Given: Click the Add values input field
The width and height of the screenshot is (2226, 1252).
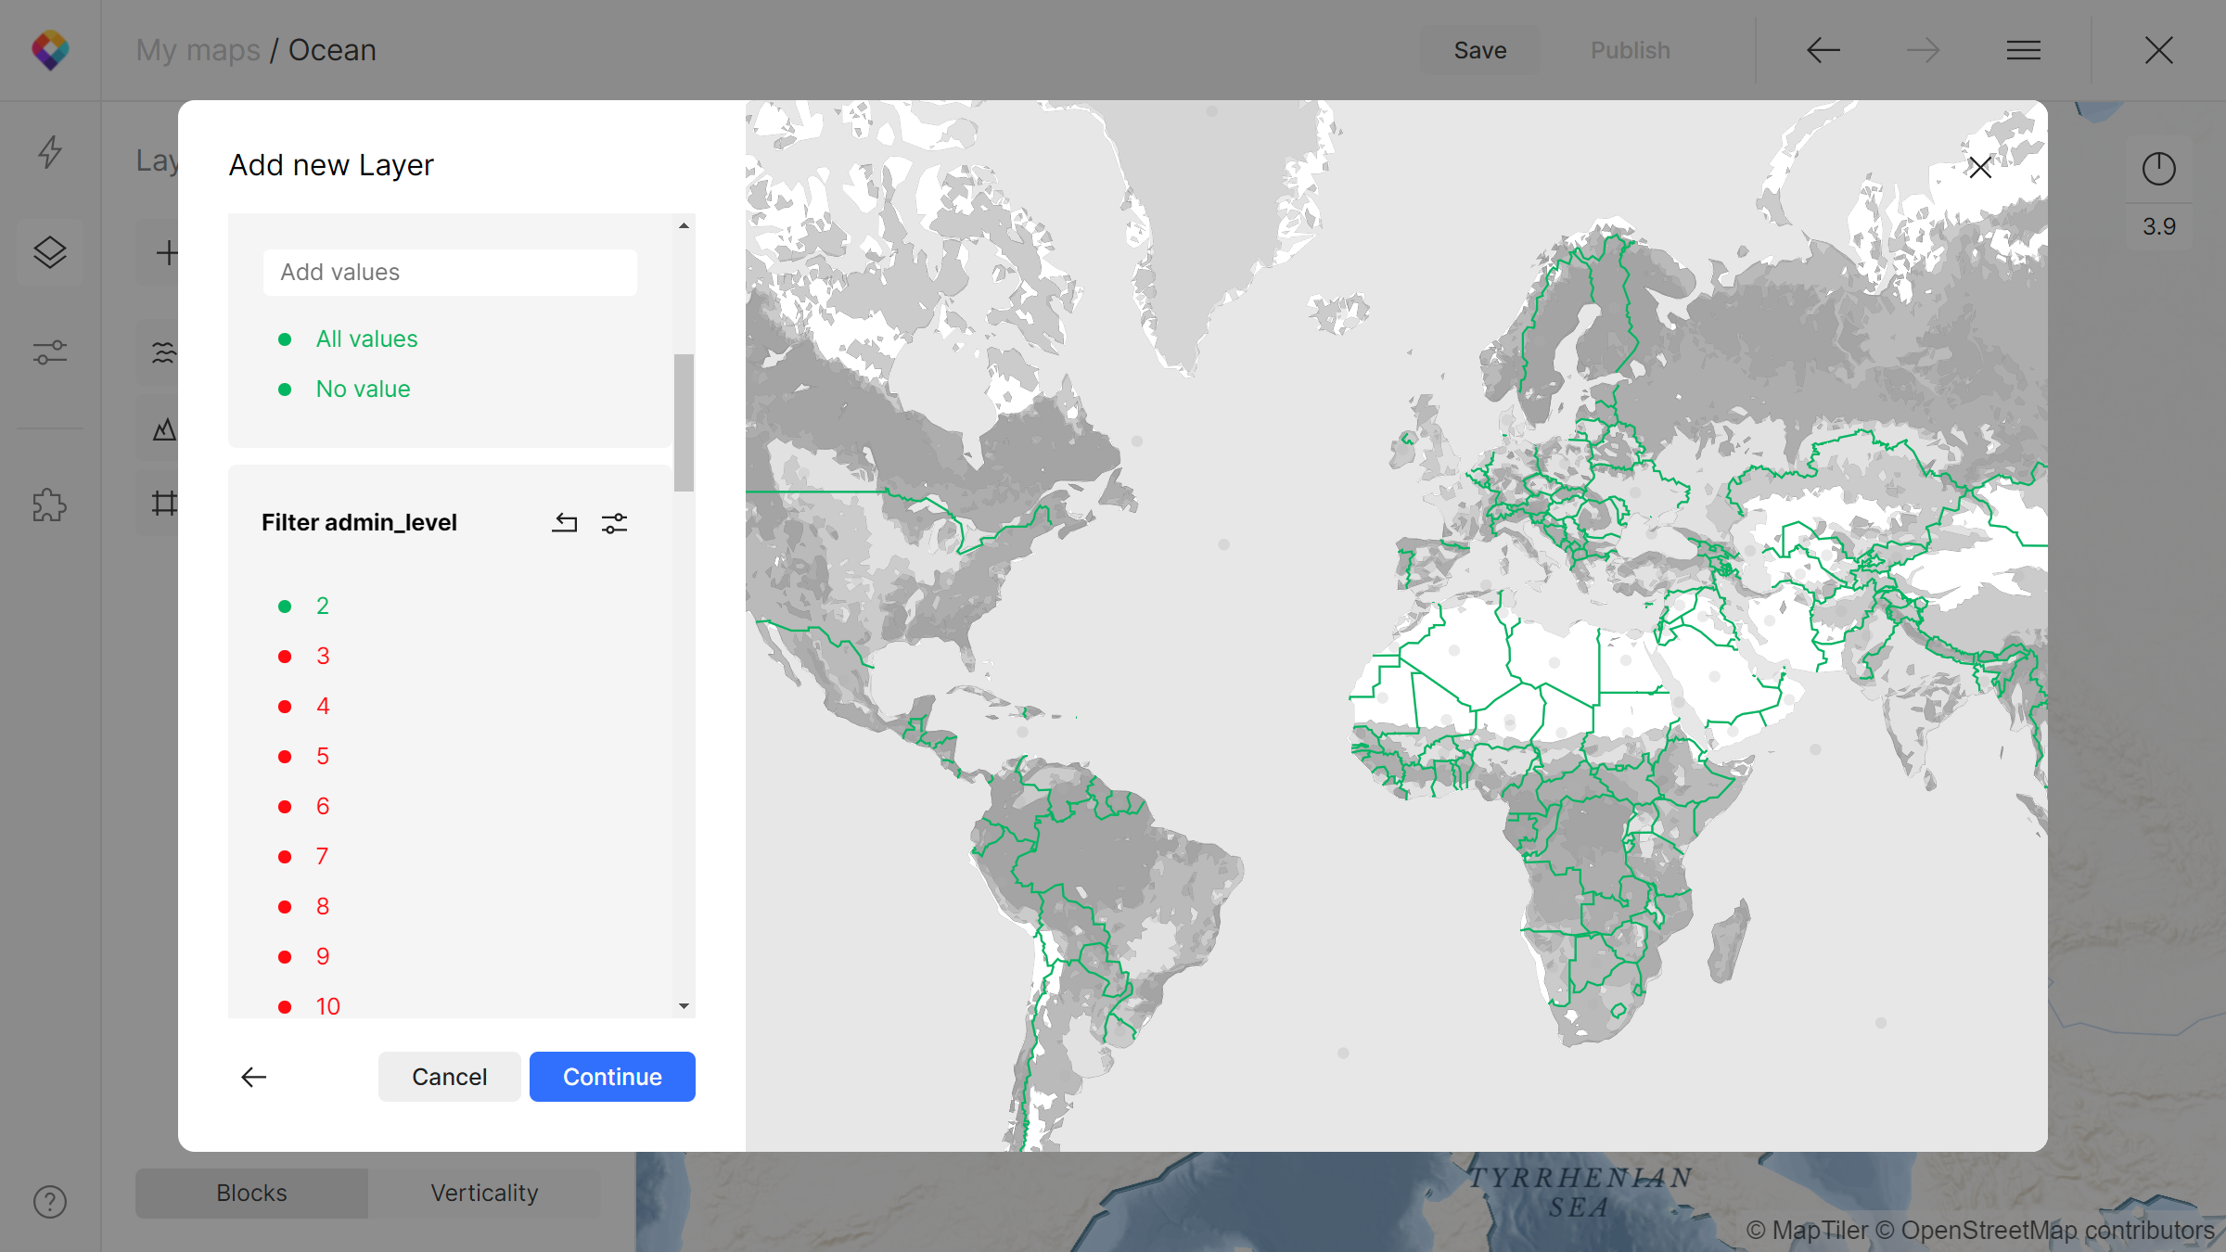Looking at the screenshot, I should (450, 273).
